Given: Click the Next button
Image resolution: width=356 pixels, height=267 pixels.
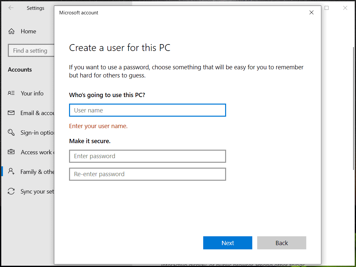Looking at the screenshot, I should click(x=228, y=243).
